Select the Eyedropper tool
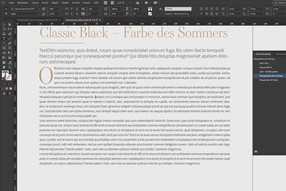Screen dimensions: 286x191 coord(10,63)
